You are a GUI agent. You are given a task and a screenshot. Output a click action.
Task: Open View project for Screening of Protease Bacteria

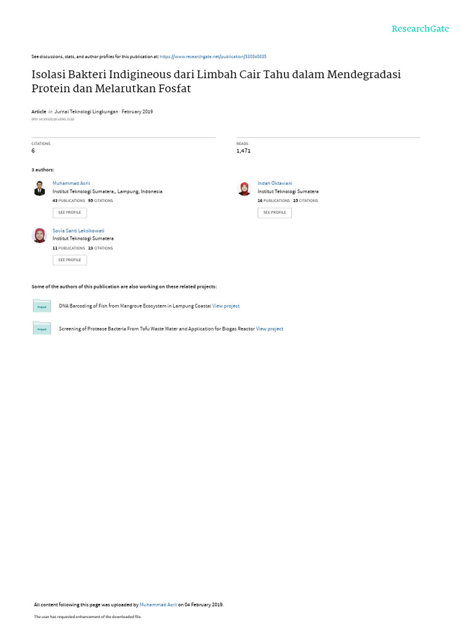(x=270, y=329)
